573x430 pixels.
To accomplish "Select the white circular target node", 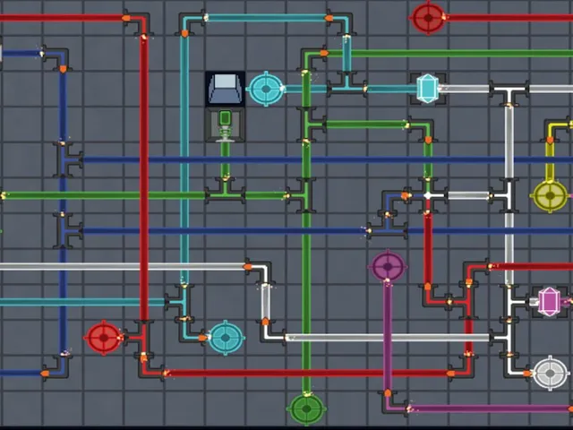I will [x=551, y=373].
